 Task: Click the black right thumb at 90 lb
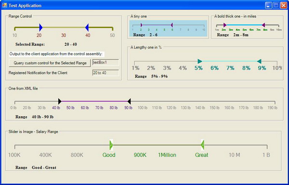pos(129,101)
